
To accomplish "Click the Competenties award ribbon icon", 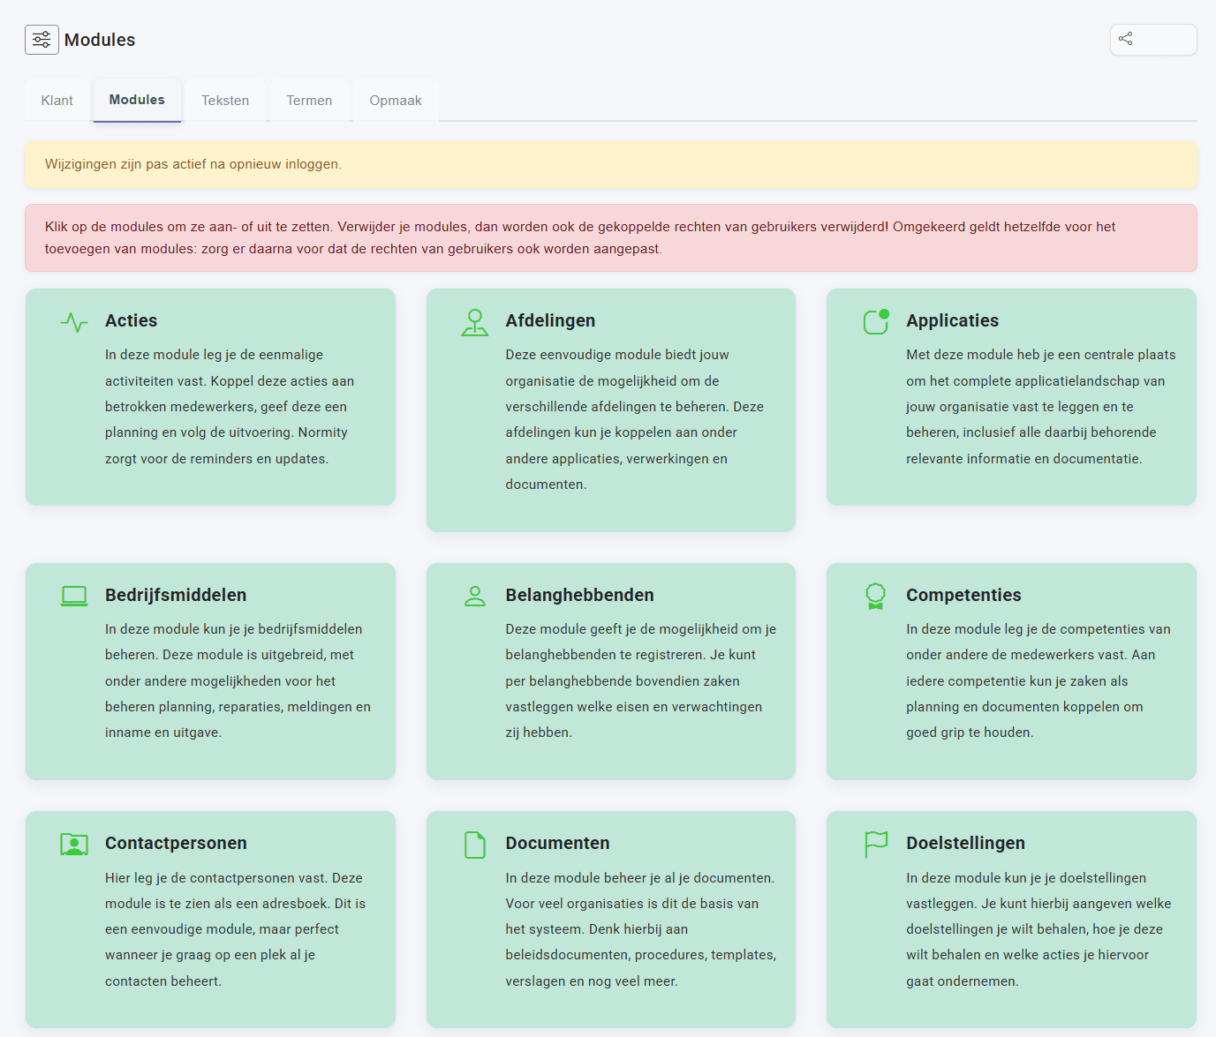I will [875, 597].
